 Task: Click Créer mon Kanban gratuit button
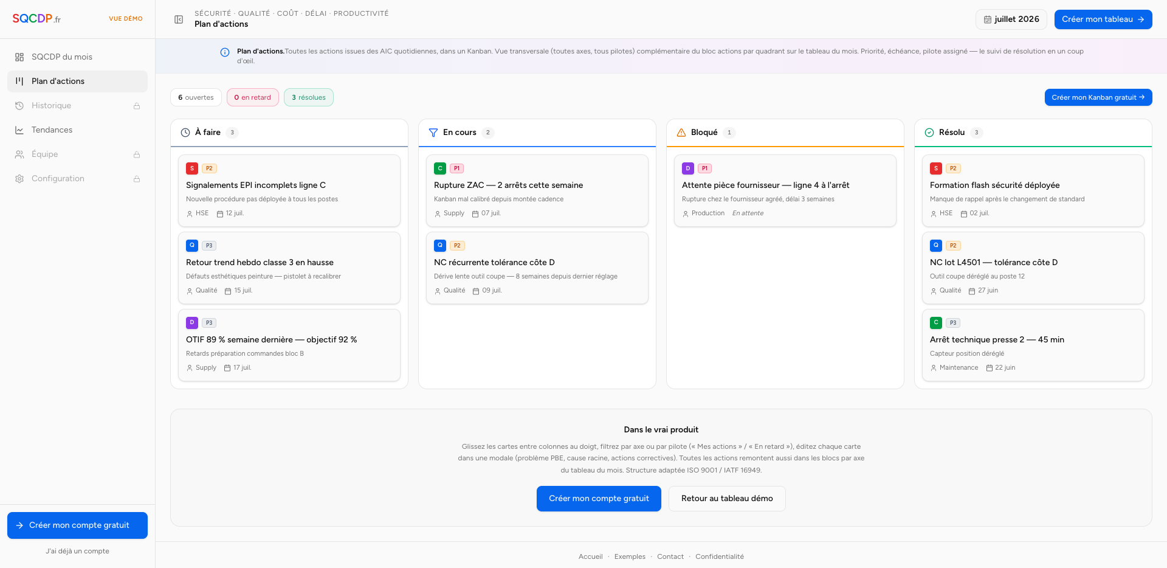click(x=1098, y=97)
